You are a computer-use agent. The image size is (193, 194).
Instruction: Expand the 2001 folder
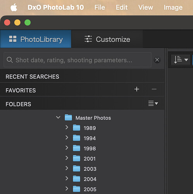(67, 158)
